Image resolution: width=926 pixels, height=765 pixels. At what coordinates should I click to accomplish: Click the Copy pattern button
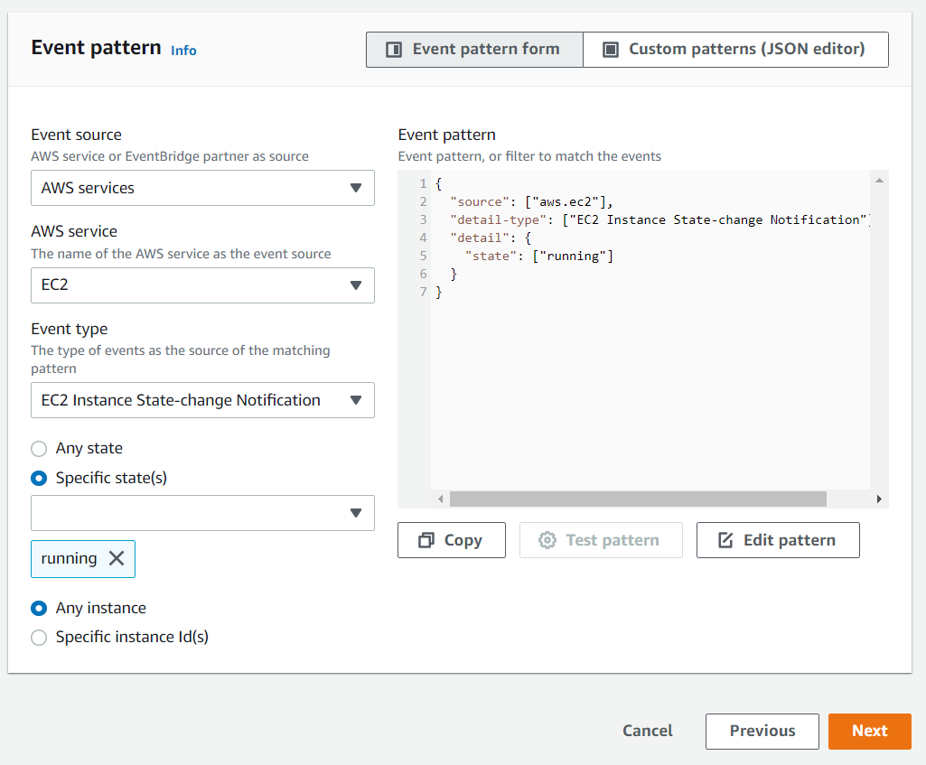pos(451,540)
